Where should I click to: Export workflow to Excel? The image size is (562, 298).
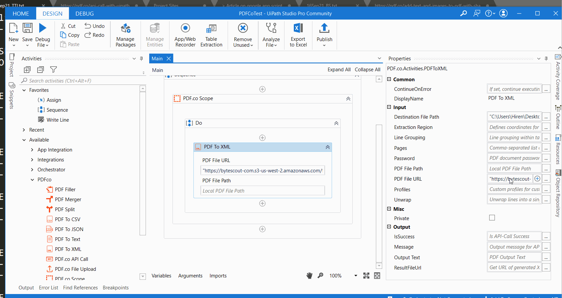(298, 35)
